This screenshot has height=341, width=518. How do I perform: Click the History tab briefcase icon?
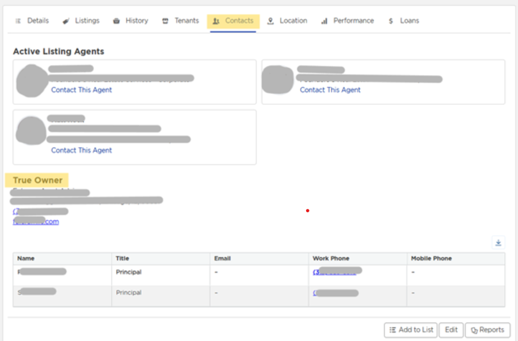117,21
